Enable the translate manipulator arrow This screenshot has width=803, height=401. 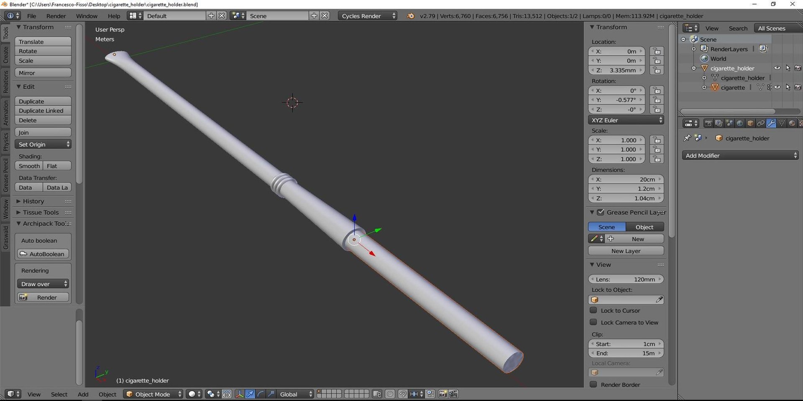250,394
